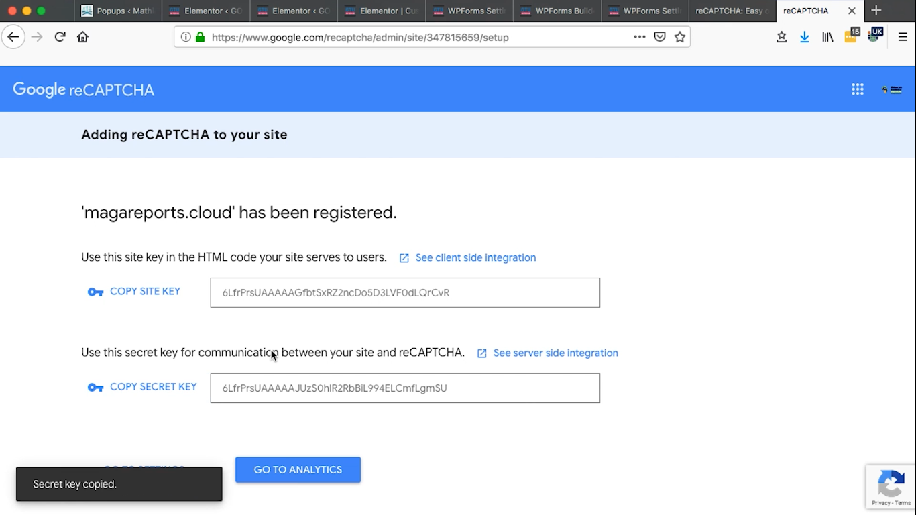Open page actions three-dot menu
The width and height of the screenshot is (916, 515).
tap(640, 37)
